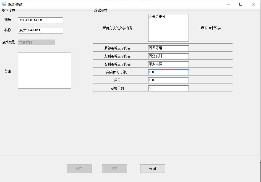Click the 顶部条幅文字内容 input field
The width and height of the screenshot is (261, 182).
coord(168,48)
